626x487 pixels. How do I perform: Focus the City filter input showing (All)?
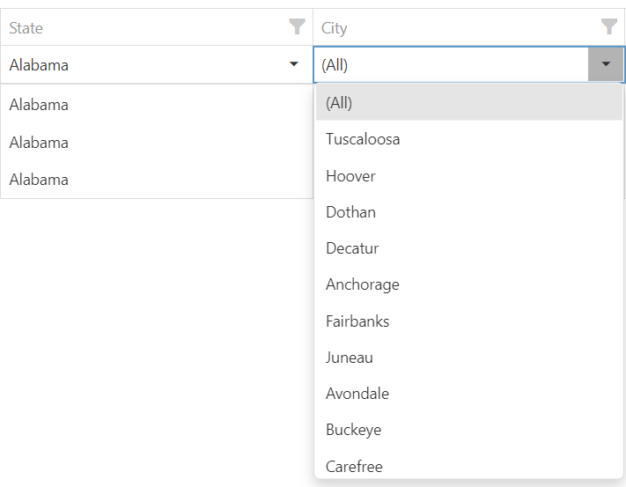tap(451, 64)
